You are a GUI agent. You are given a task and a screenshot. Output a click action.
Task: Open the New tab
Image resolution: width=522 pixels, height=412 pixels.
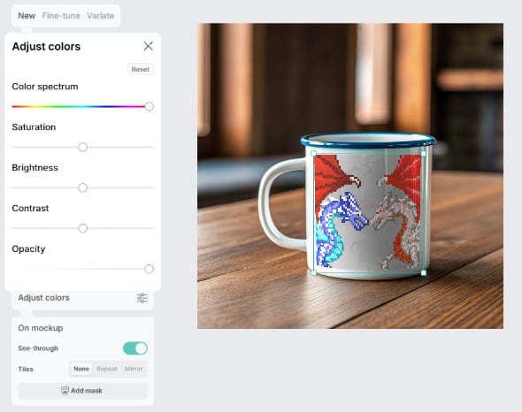tap(27, 16)
